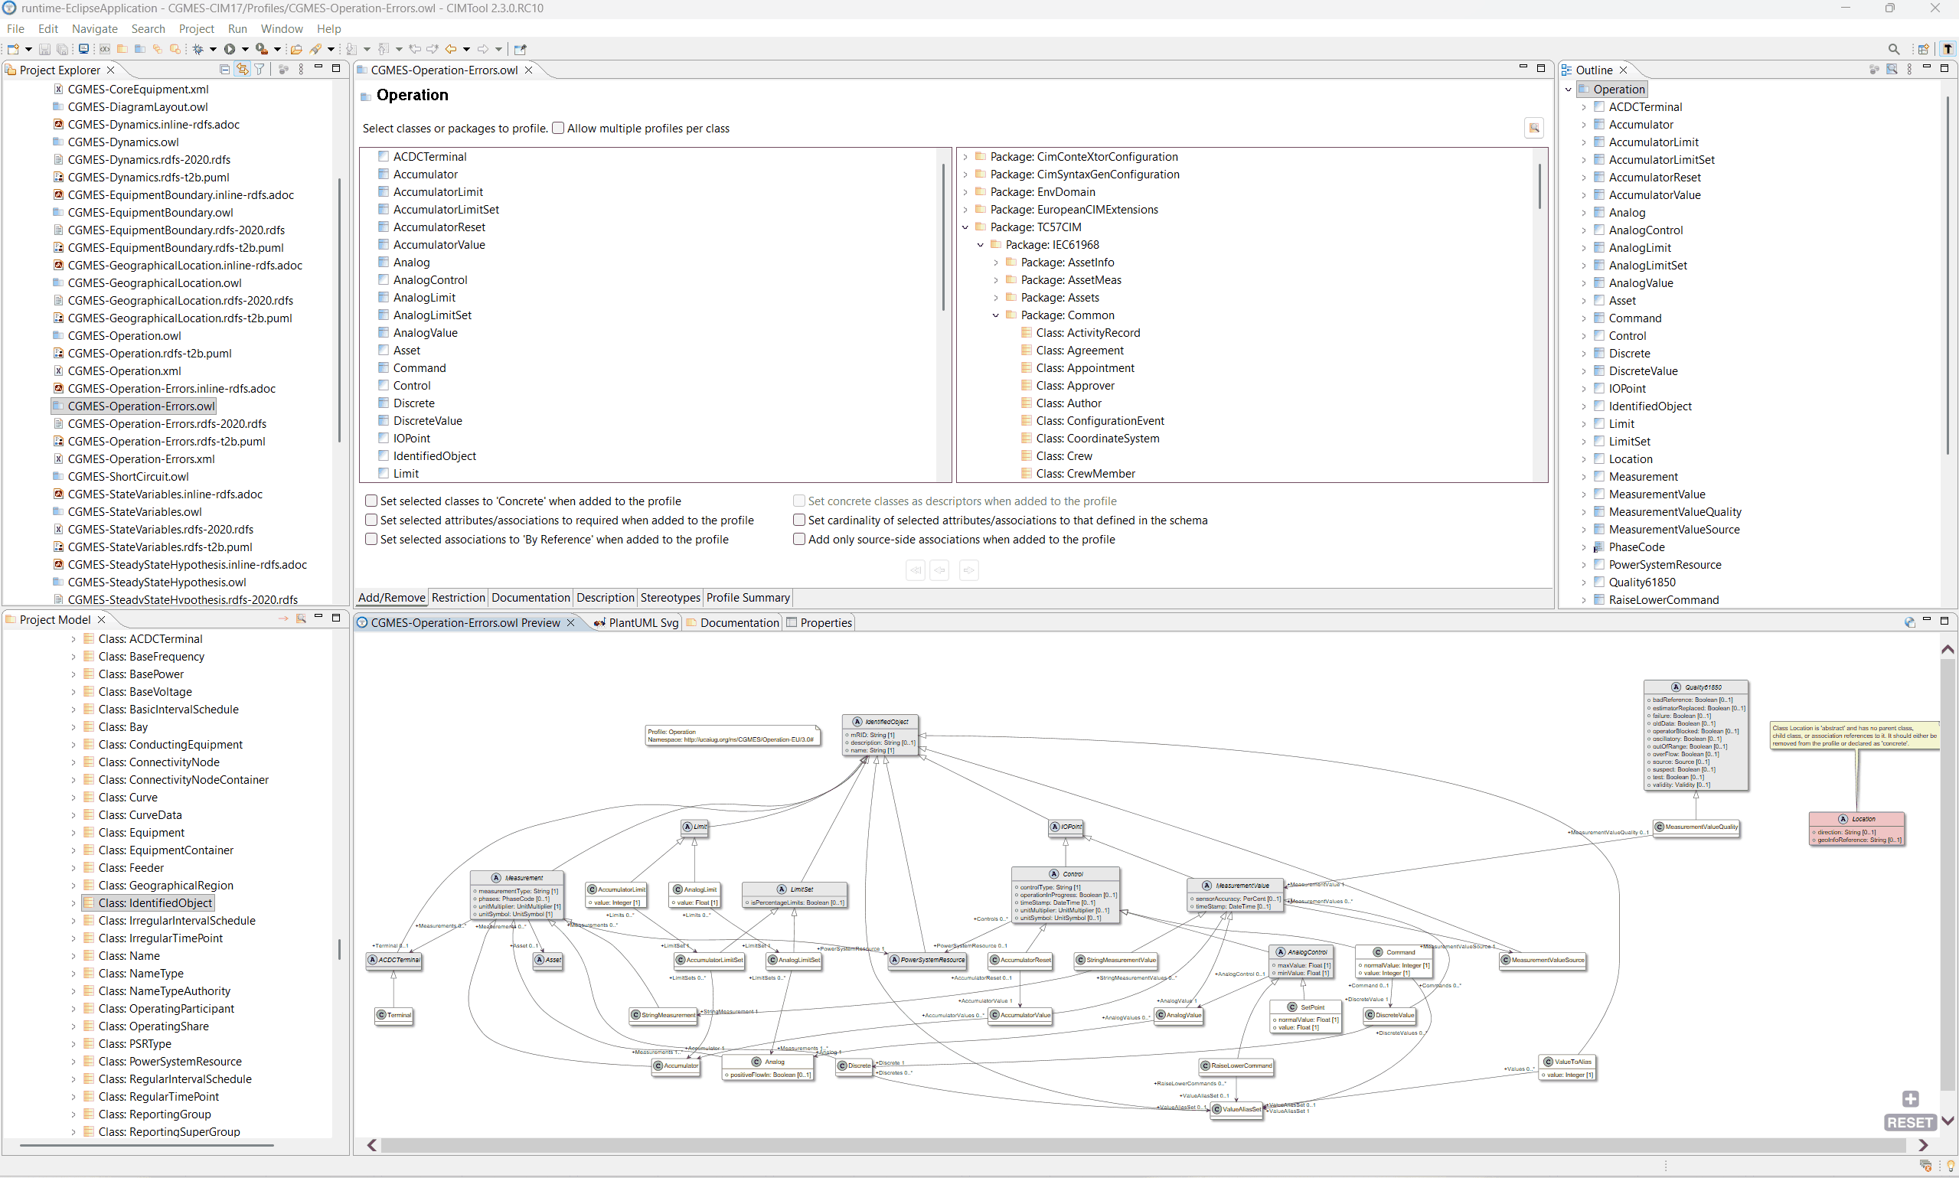1959x1178 pixels.
Task: Select CGMES-Operation.owl in Project Explorer
Action: [124, 336]
